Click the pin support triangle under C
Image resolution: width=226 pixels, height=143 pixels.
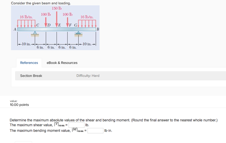35,33
